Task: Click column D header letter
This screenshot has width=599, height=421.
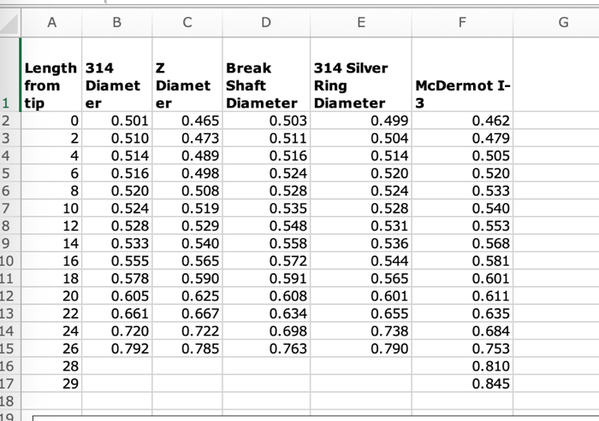Action: coord(266,24)
